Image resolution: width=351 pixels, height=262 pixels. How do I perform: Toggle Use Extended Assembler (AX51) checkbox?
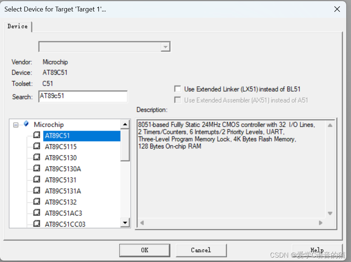click(x=178, y=100)
